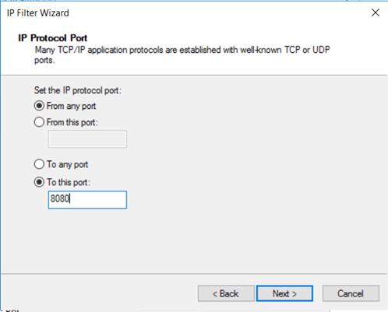Click the 'Set the IP protocol port:' label
The height and width of the screenshot is (312, 388).
tap(78, 90)
